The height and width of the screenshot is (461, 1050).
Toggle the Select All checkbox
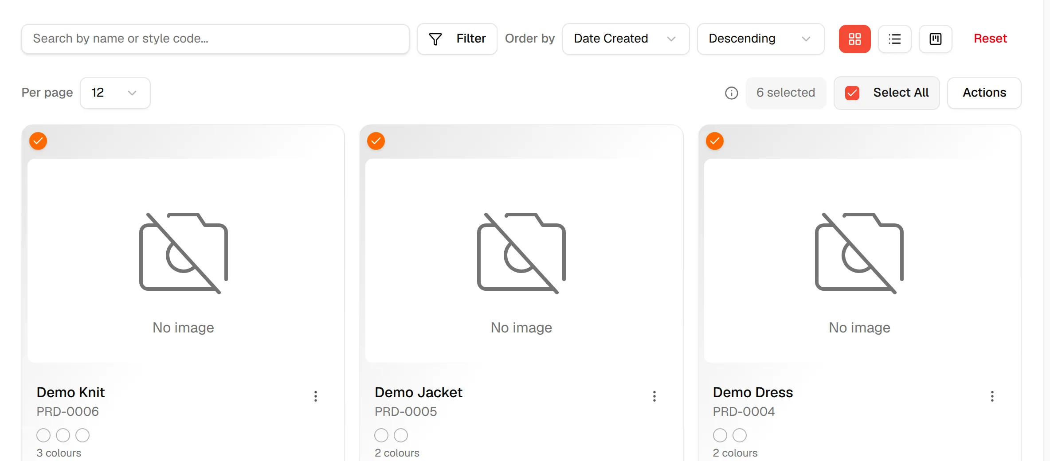852,93
